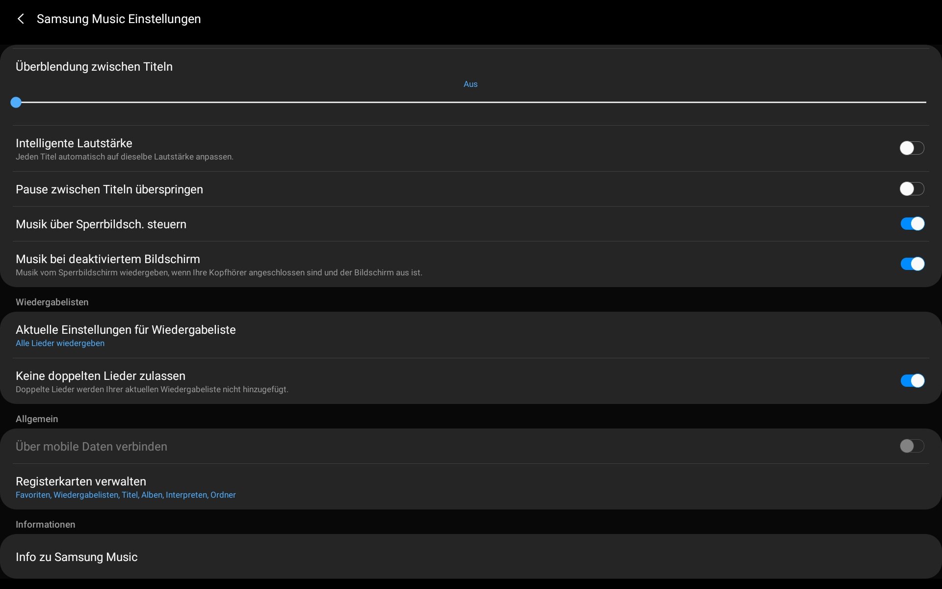The width and height of the screenshot is (942, 589).
Task: Open Aktuelle Einstellungen für Wiedergabeliste
Action: (471, 335)
